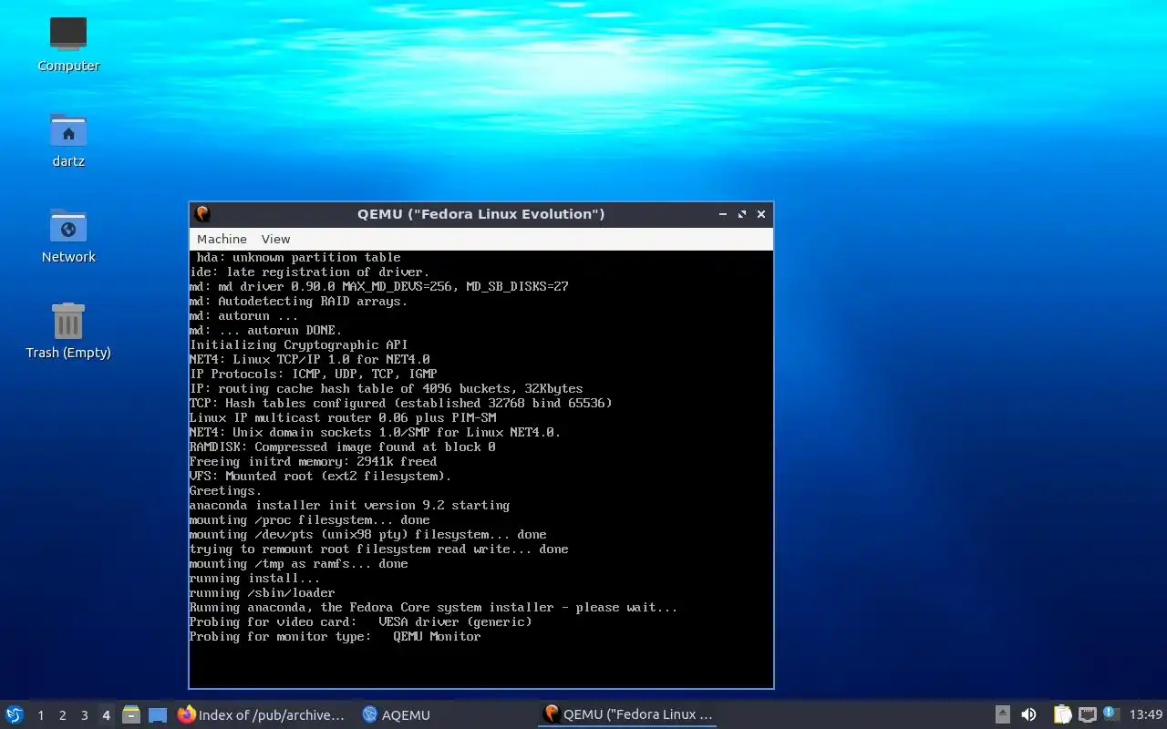The height and width of the screenshot is (729, 1167).
Task: Open the View menu in QEMU
Action: click(x=275, y=239)
